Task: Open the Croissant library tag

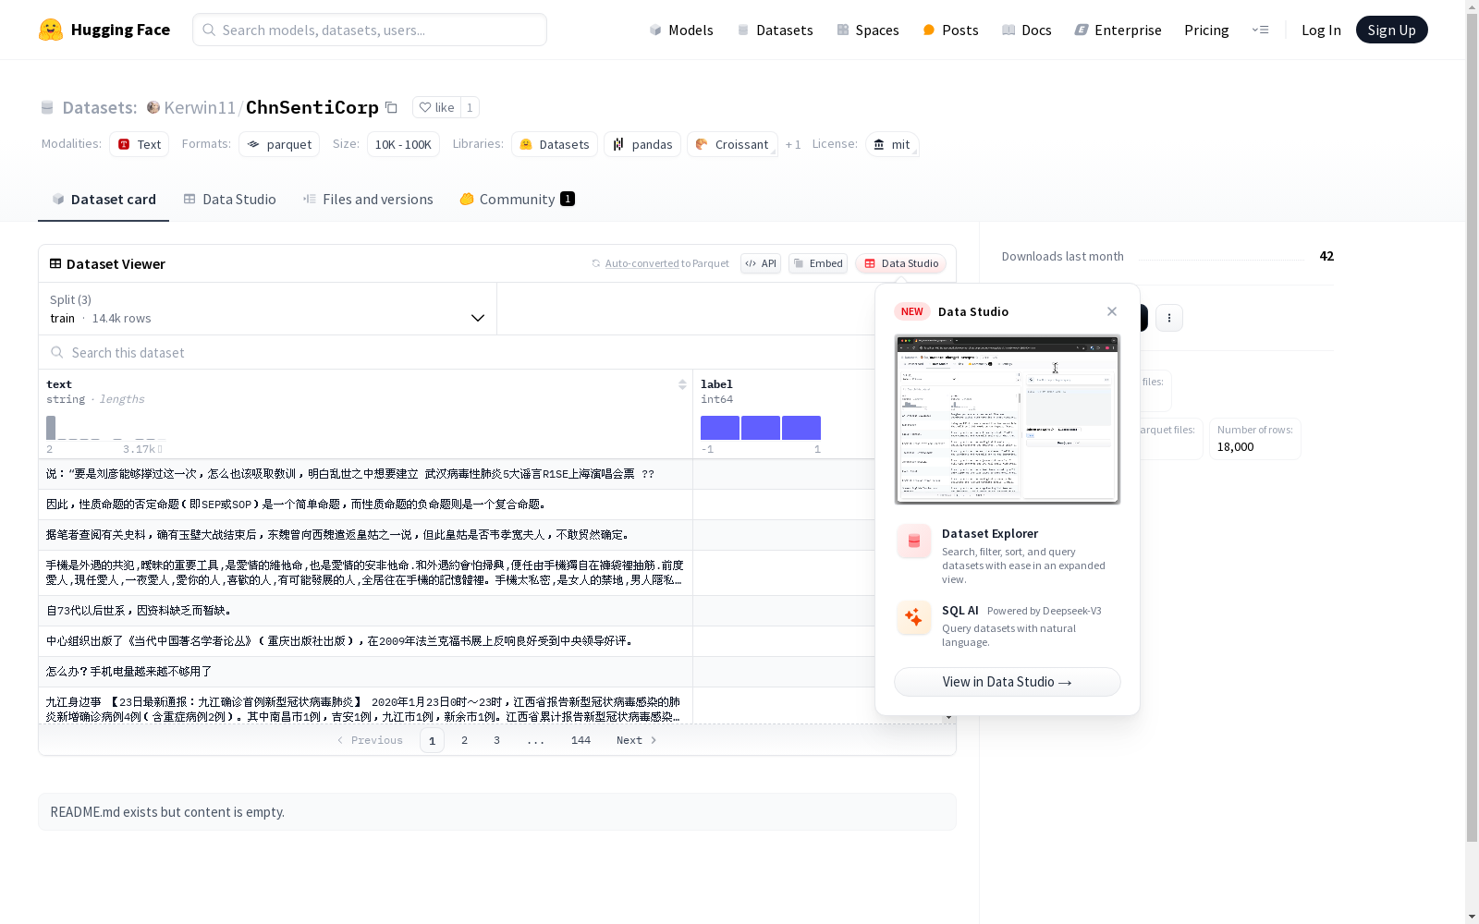Action: tap(732, 144)
